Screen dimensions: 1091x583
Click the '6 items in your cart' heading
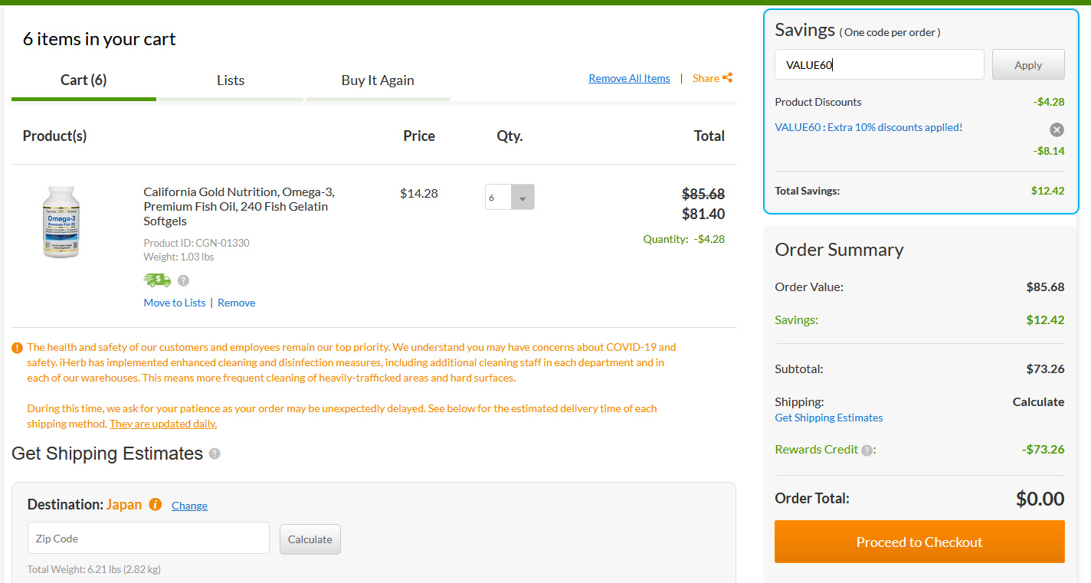tap(100, 39)
